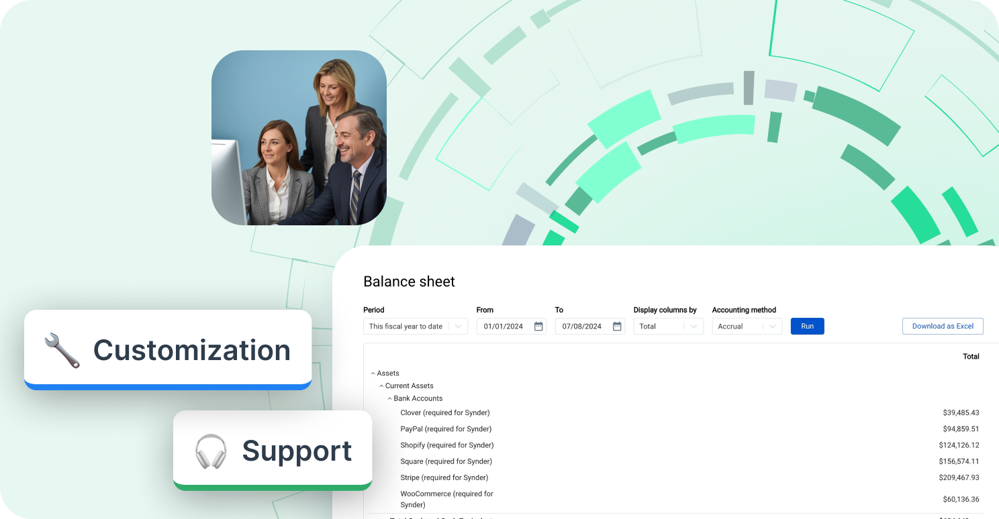Open the Display columns by dropdown

pyautogui.click(x=668, y=327)
